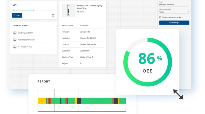The width and height of the screenshot is (205, 114).
Task: Enable the Show time period picker checkbox
Action: 160,17
